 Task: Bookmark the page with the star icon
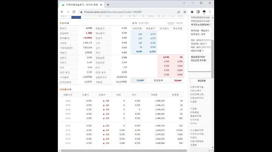pyautogui.click(x=185, y=12)
